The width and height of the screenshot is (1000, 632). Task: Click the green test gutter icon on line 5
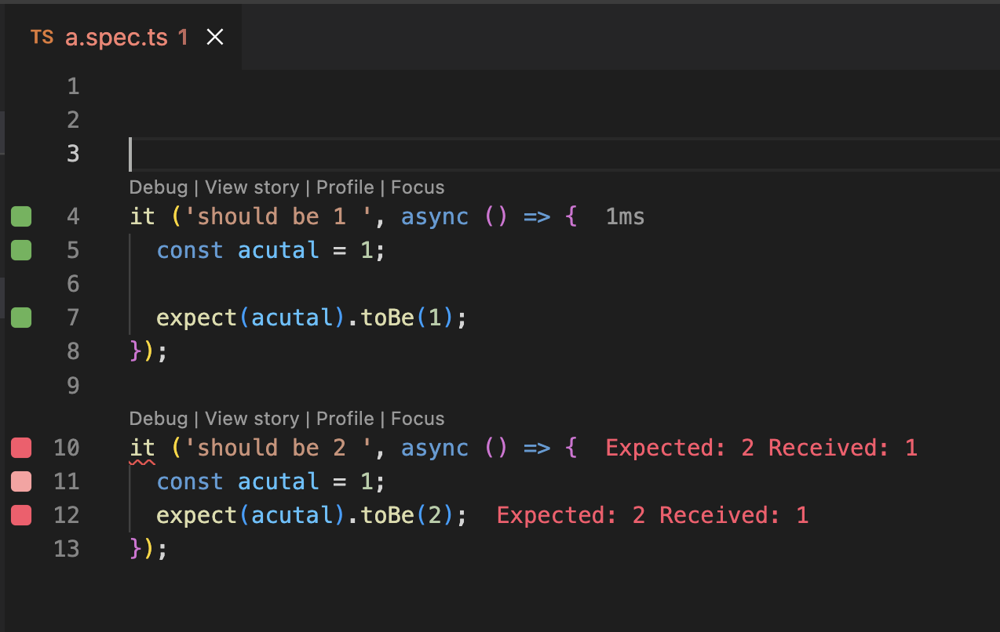pos(21,249)
